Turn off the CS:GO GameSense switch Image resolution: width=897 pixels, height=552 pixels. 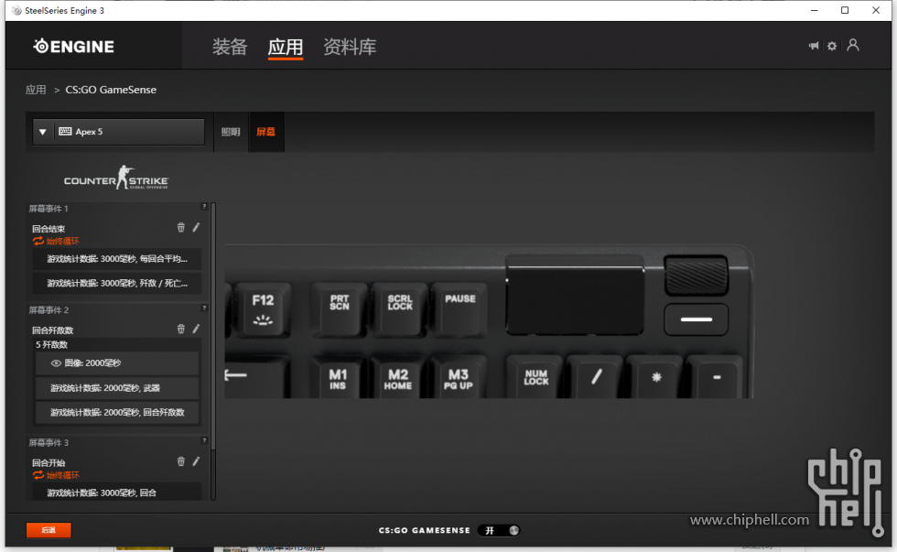pos(499,531)
